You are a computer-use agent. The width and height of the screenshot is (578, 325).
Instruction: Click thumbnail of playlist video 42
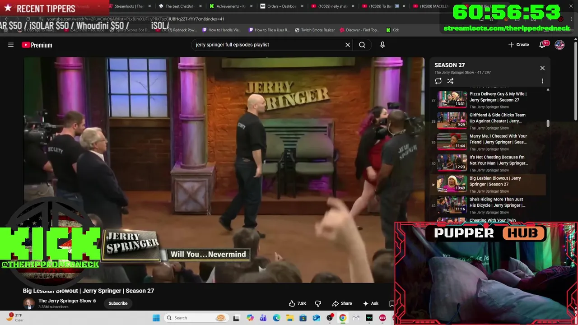(452, 205)
